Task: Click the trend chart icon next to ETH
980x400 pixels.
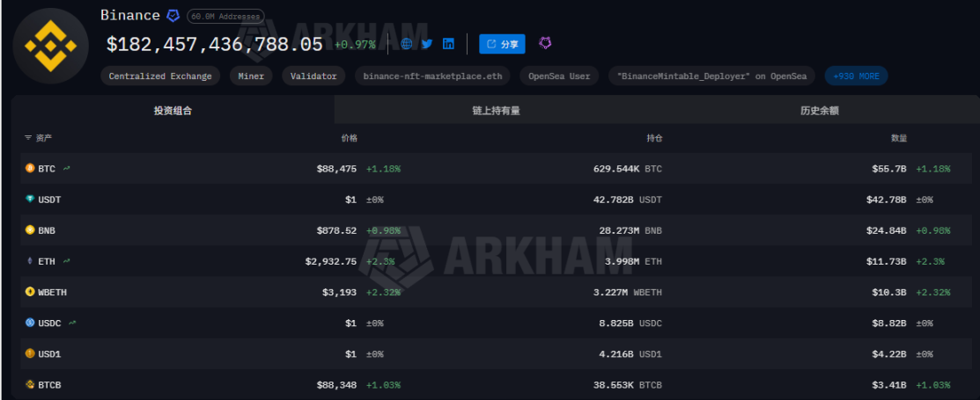Action: click(66, 261)
